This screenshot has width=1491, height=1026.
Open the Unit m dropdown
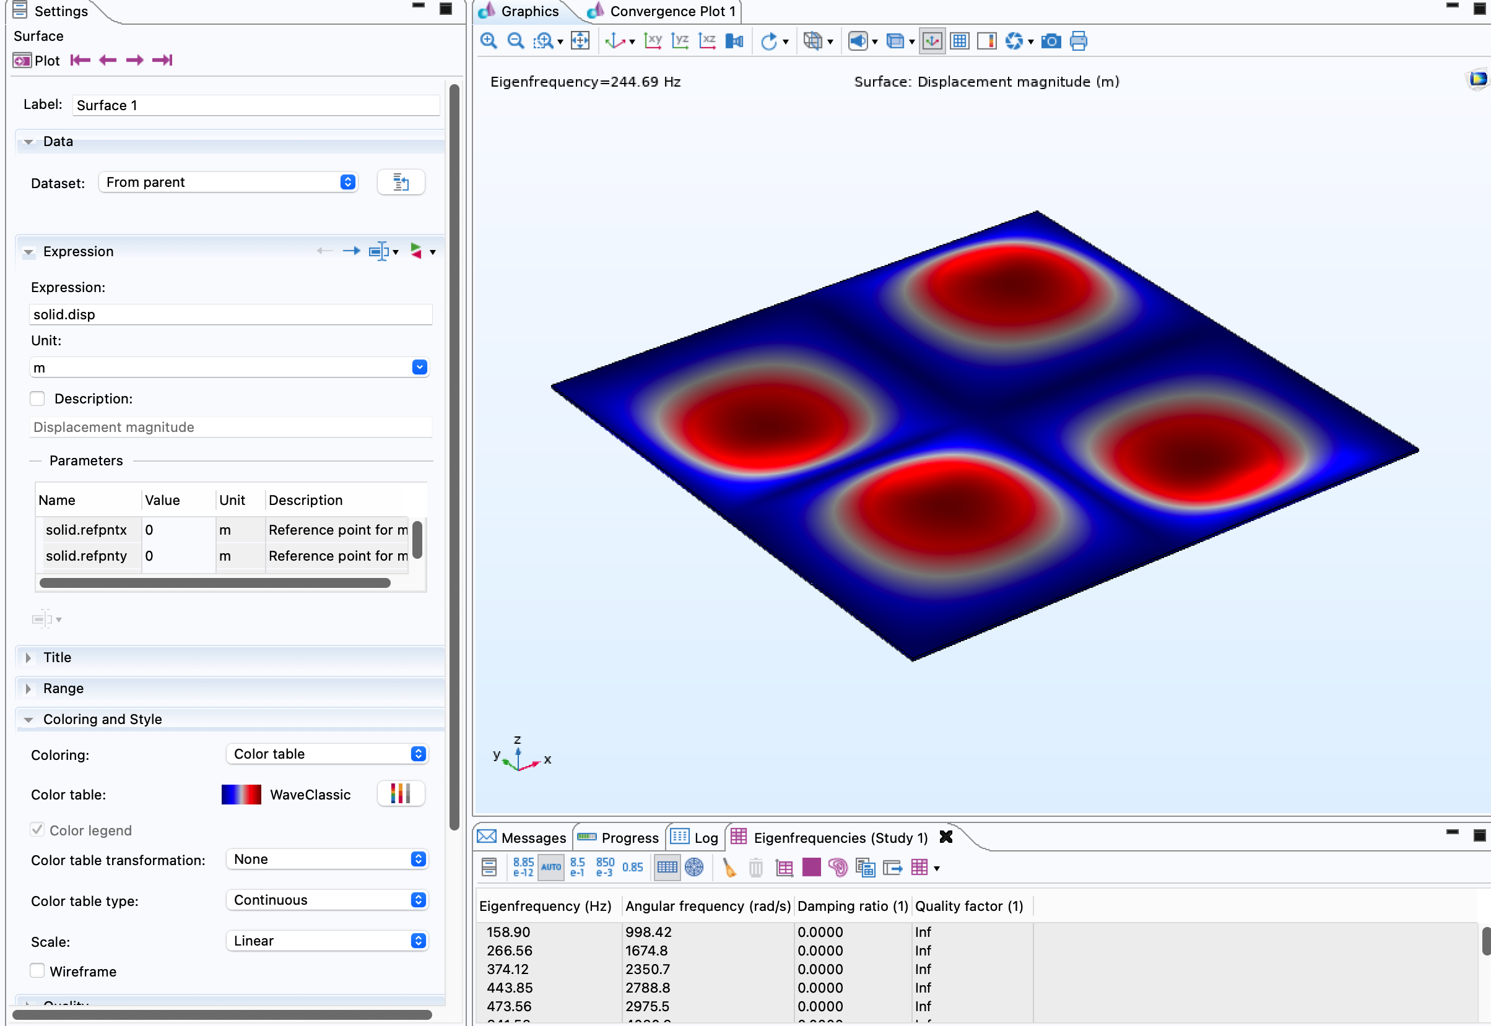tap(419, 367)
